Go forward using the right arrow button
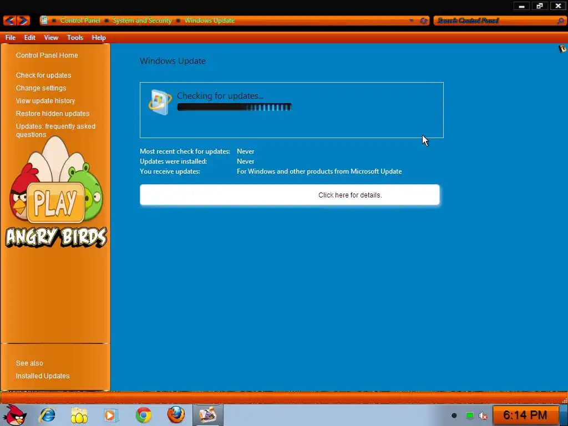Image resolution: width=568 pixels, height=426 pixels. pyautogui.click(x=23, y=21)
